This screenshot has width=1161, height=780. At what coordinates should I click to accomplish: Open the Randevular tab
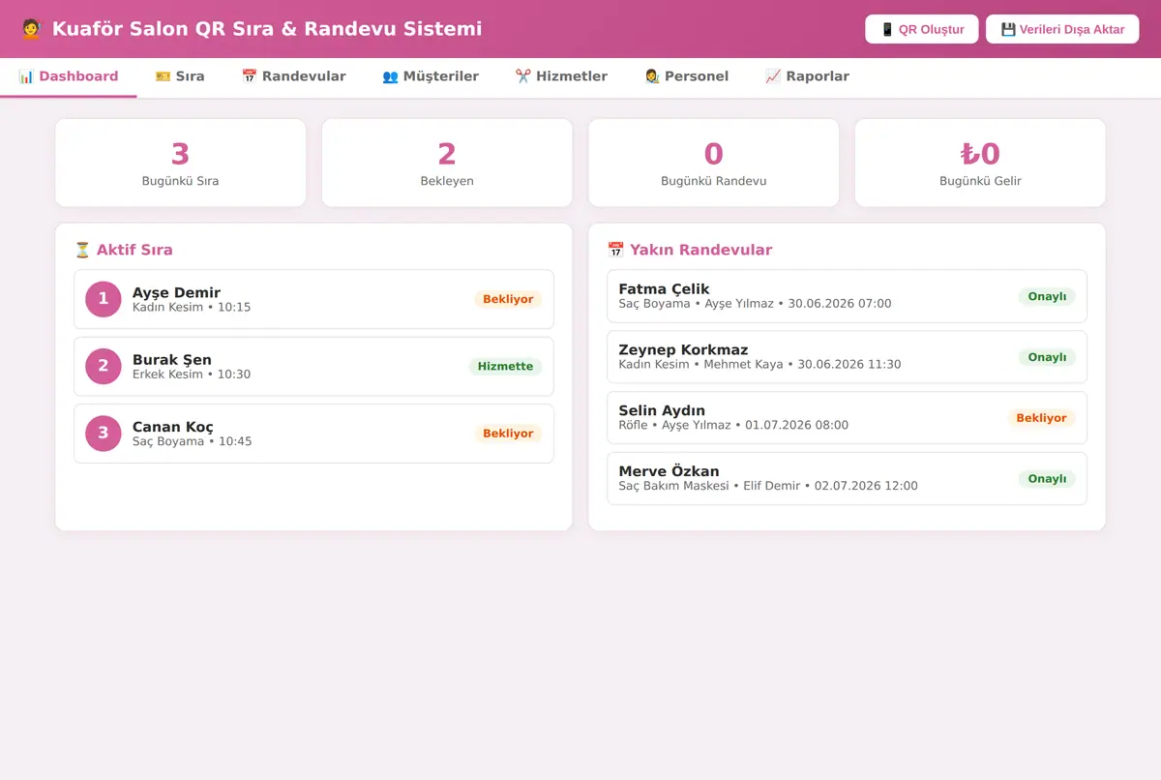pos(293,76)
